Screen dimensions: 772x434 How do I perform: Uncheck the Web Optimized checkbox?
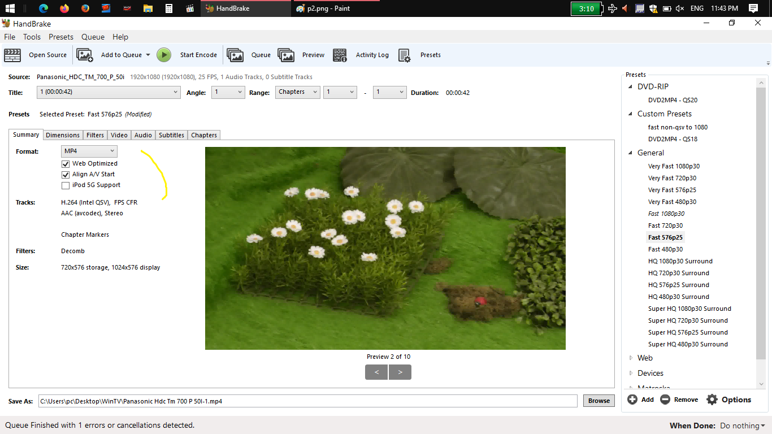[66, 164]
